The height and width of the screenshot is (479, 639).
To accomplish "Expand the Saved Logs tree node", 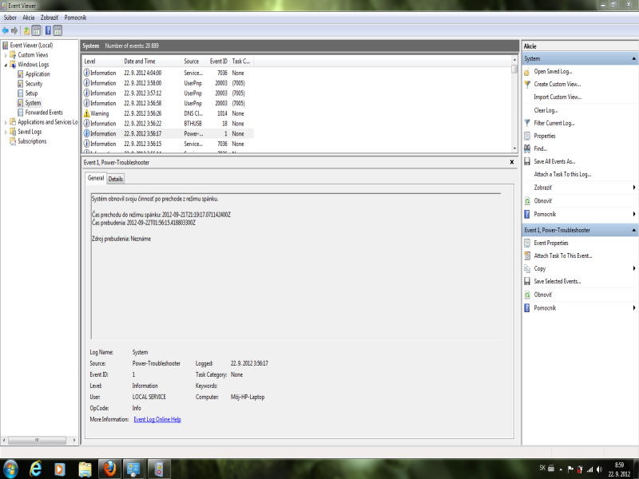I will coord(6,132).
